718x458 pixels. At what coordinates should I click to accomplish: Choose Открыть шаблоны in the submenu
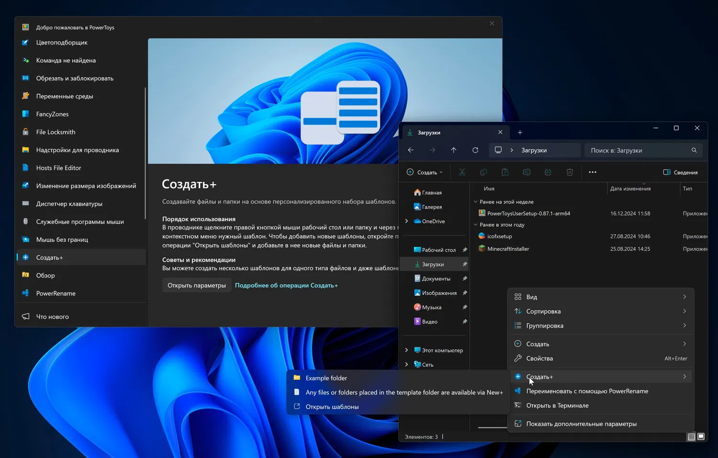(x=398, y=407)
